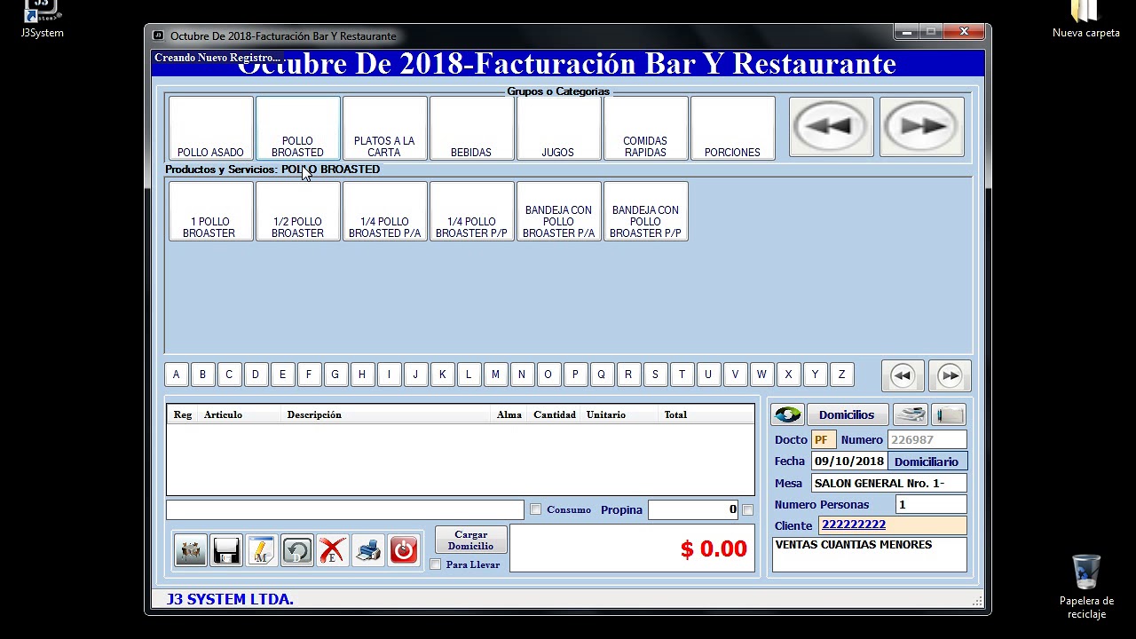The height and width of the screenshot is (639, 1136).
Task: Filter products by letter Z
Action: (841, 375)
